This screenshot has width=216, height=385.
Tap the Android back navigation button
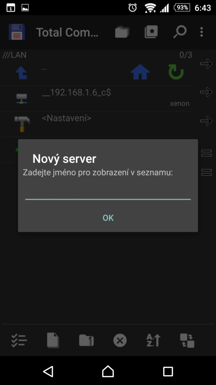pyautogui.click(x=48, y=371)
